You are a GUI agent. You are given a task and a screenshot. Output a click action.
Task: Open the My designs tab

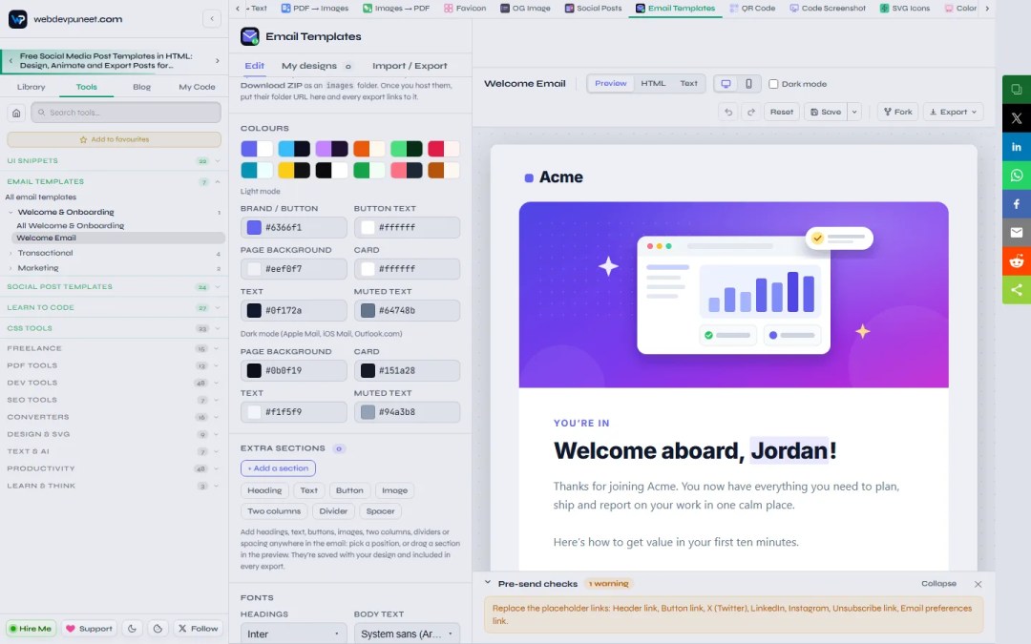click(316, 66)
